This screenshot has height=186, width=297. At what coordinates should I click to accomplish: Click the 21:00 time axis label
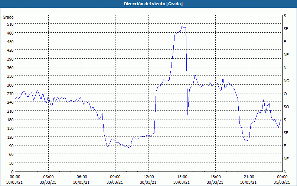(x=249, y=177)
